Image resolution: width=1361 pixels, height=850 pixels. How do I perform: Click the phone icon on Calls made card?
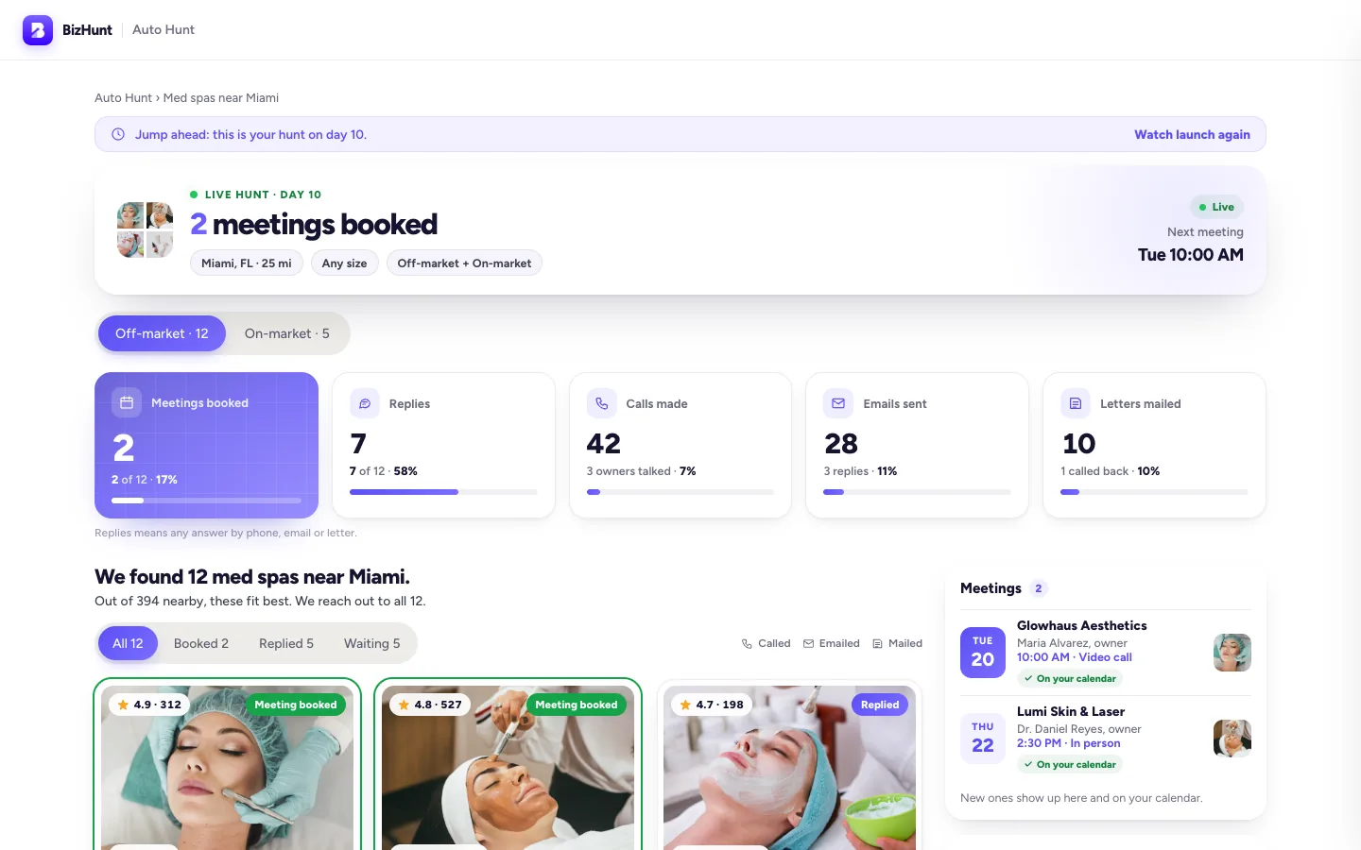[601, 403]
